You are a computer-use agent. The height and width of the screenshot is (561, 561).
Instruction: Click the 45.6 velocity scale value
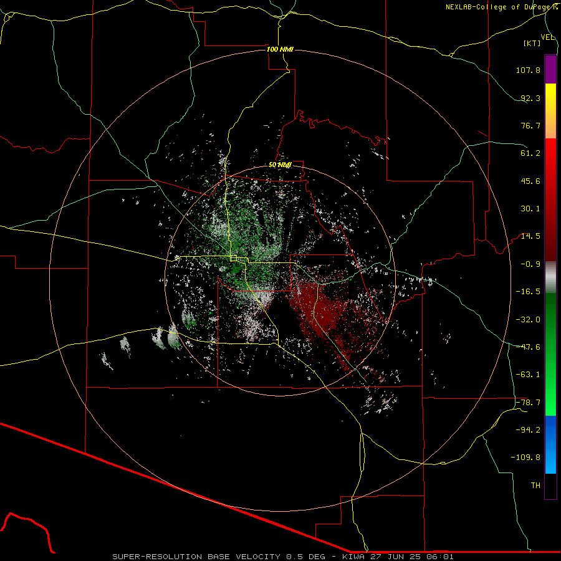(530, 181)
